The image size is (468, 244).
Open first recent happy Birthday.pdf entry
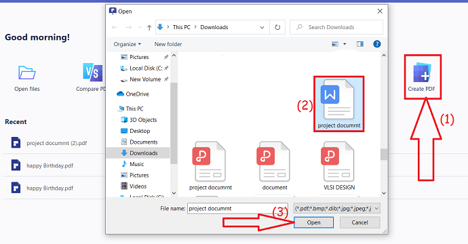point(50,165)
